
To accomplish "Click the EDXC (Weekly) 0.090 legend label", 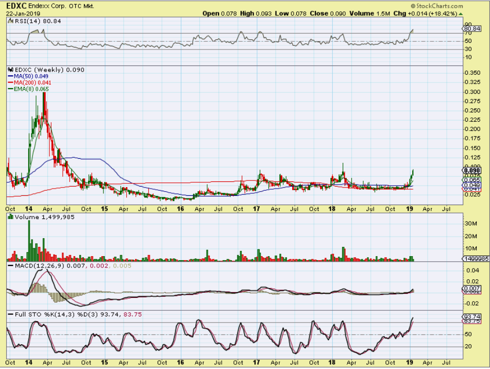I will tap(49, 70).
